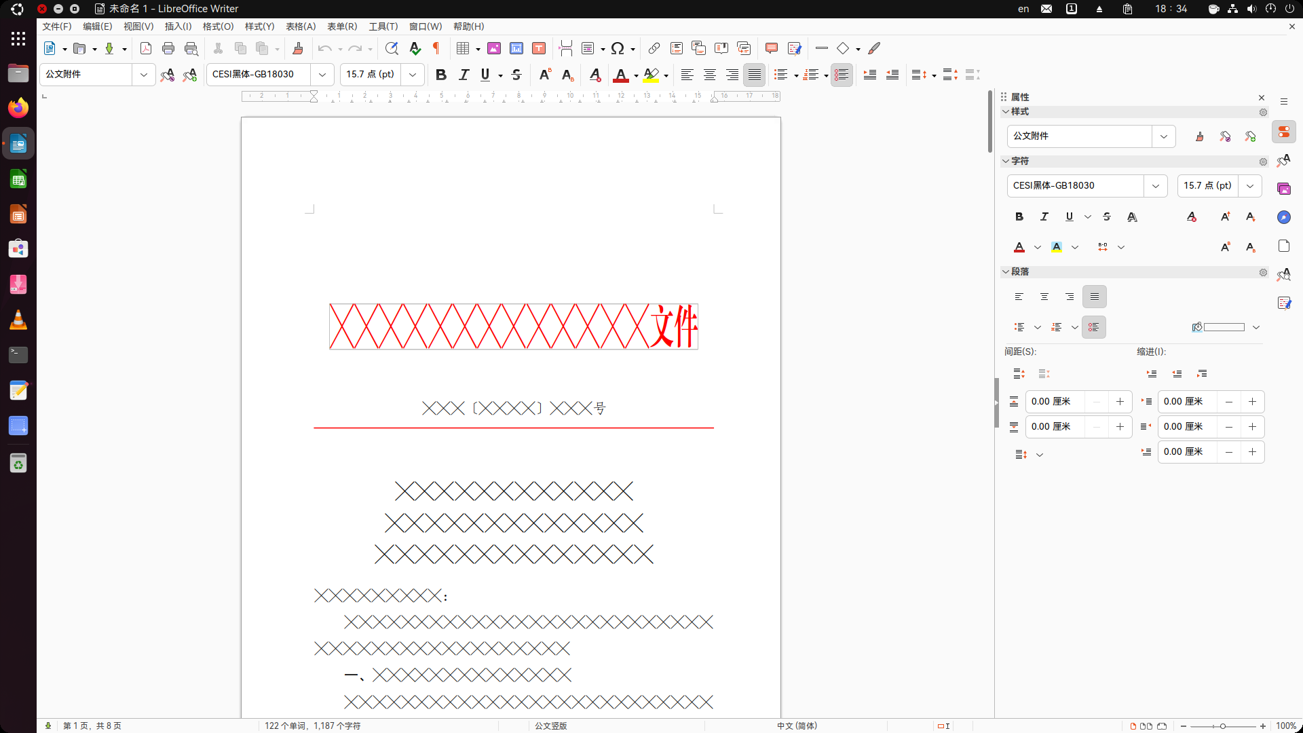Image resolution: width=1303 pixels, height=733 pixels.
Task: Insert a chart from the toolbar
Action: click(516, 48)
